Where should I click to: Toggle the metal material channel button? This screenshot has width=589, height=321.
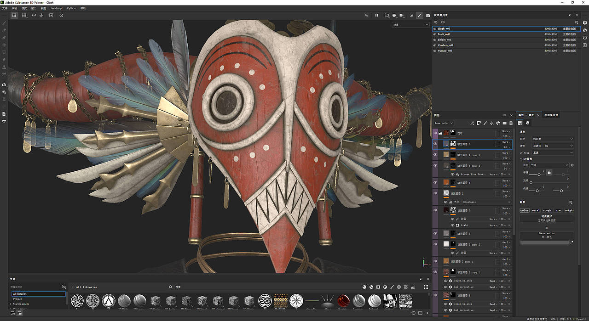(536, 210)
